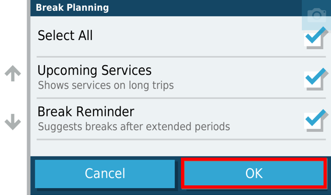Click the white margin between the scroll arrows
This screenshot has width=331, height=195.
[x=13, y=98]
